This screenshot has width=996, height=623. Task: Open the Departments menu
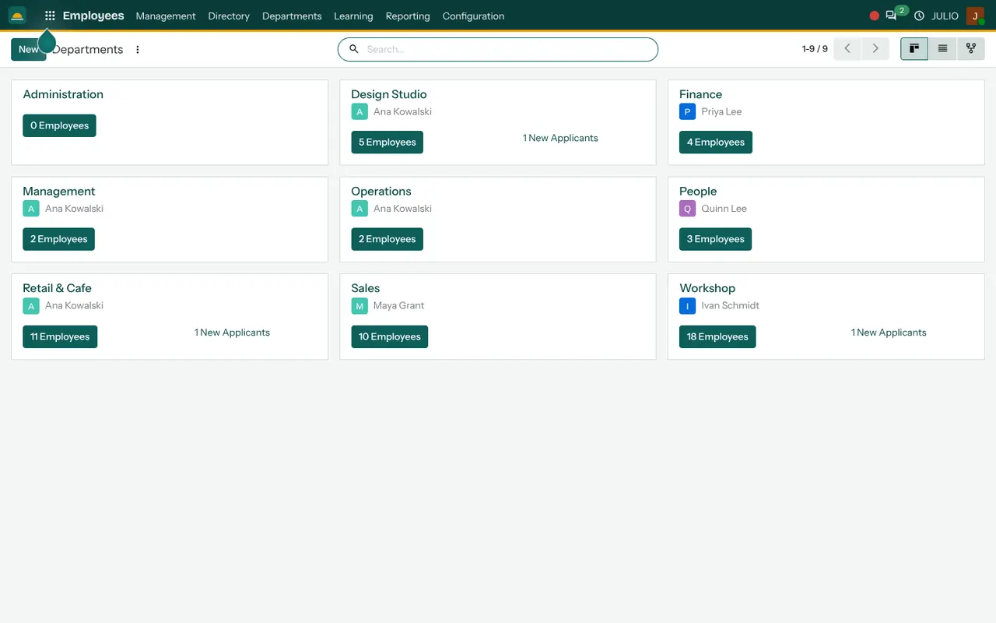(292, 16)
